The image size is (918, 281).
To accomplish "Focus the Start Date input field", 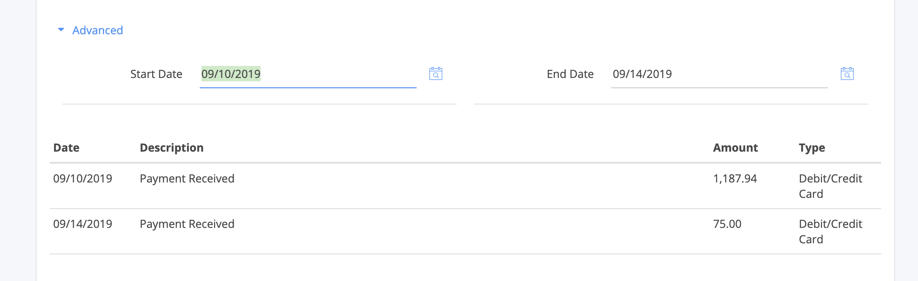I will [308, 75].
